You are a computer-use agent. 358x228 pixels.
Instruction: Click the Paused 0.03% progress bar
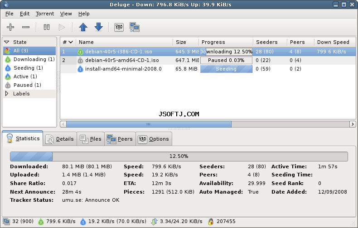coord(226,61)
